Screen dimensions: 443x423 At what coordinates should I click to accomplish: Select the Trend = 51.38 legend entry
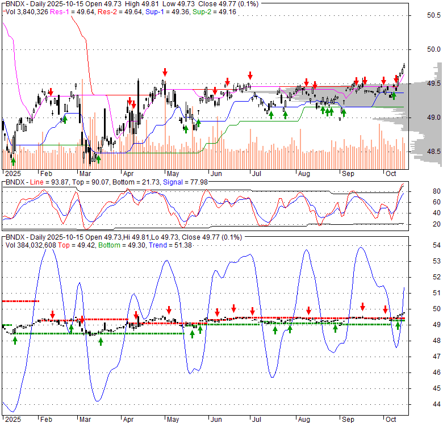tap(170, 245)
